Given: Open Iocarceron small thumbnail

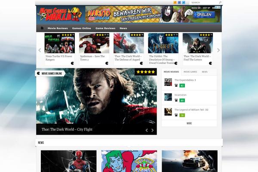Looking at the screenshot, I should point(168,97).
